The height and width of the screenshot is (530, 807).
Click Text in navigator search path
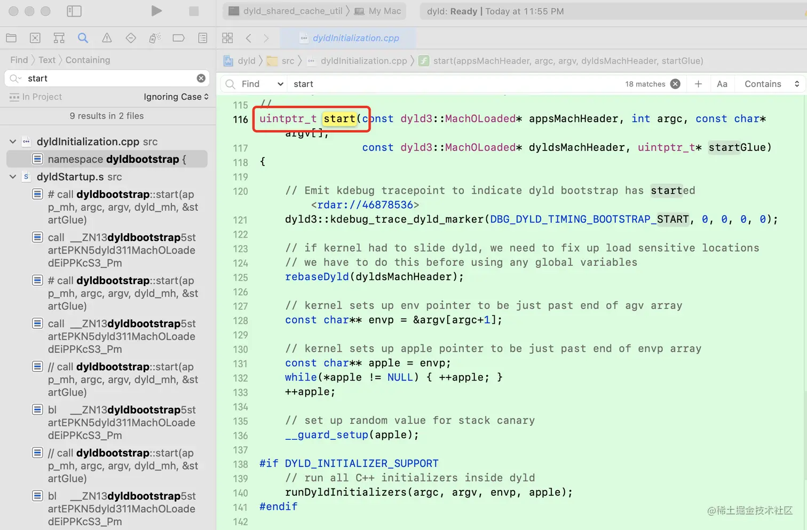click(47, 60)
